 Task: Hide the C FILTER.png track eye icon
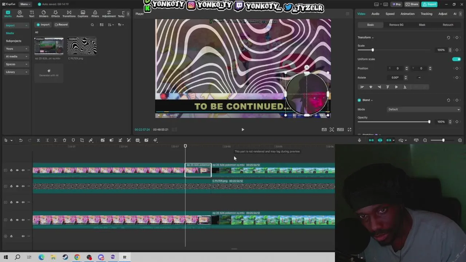pyautogui.click(x=17, y=186)
